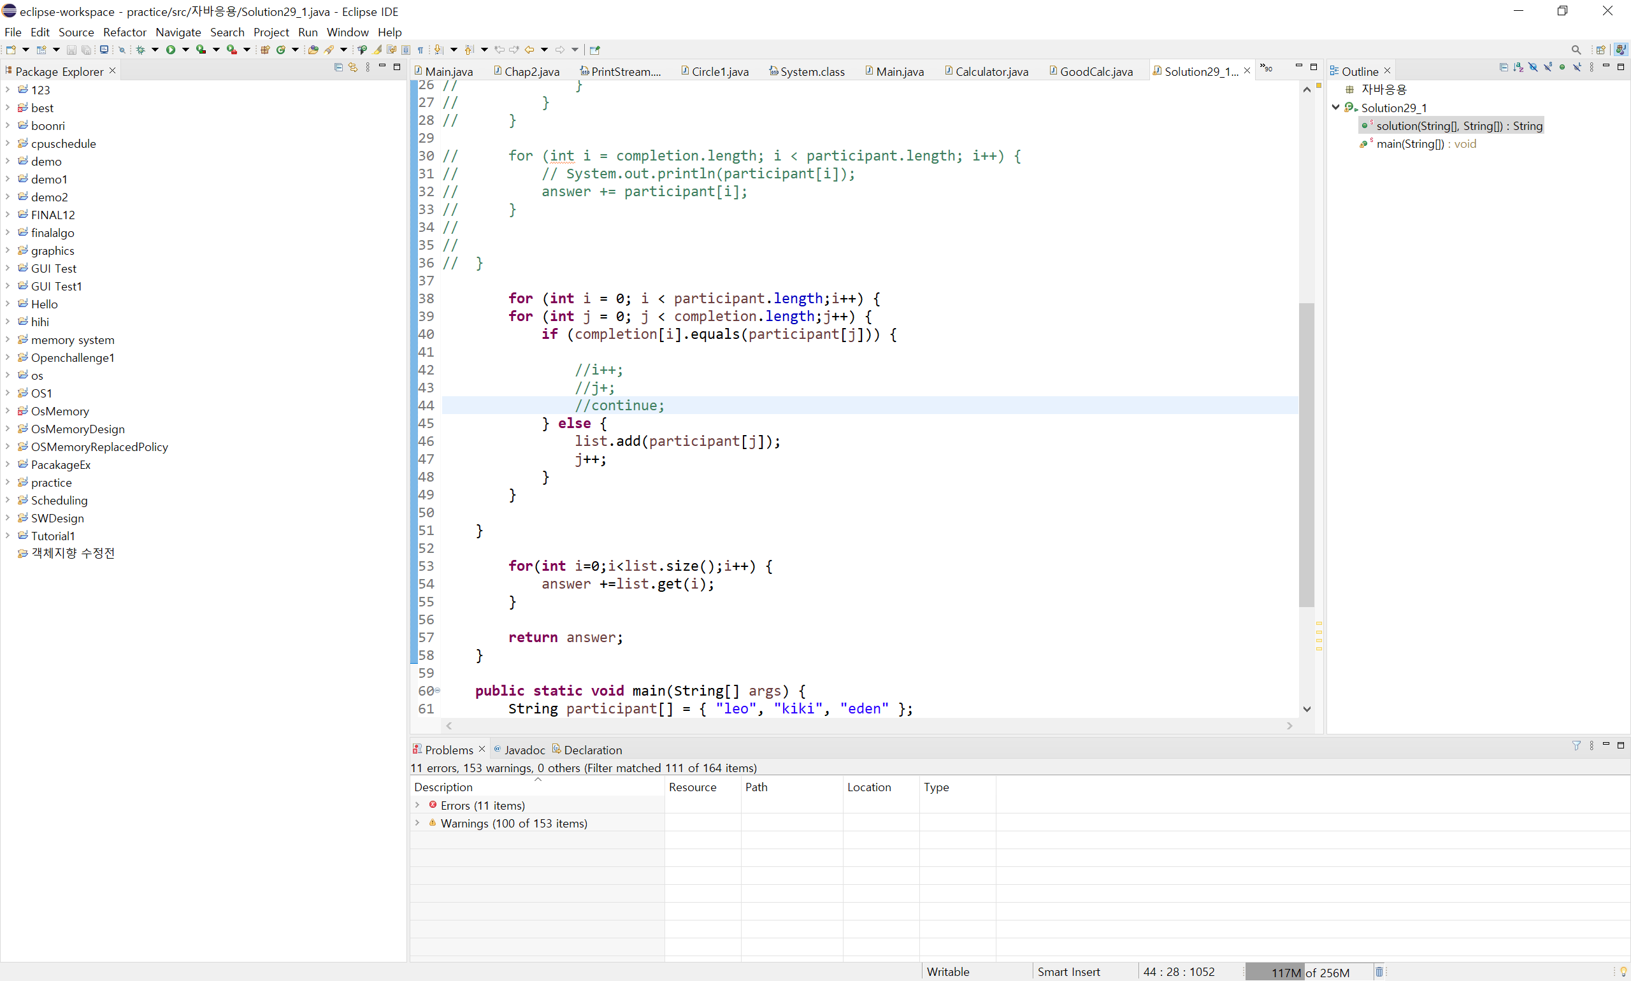Toggle Hide Fields in Outline toolbar
The height and width of the screenshot is (981, 1631).
pyautogui.click(x=1533, y=68)
